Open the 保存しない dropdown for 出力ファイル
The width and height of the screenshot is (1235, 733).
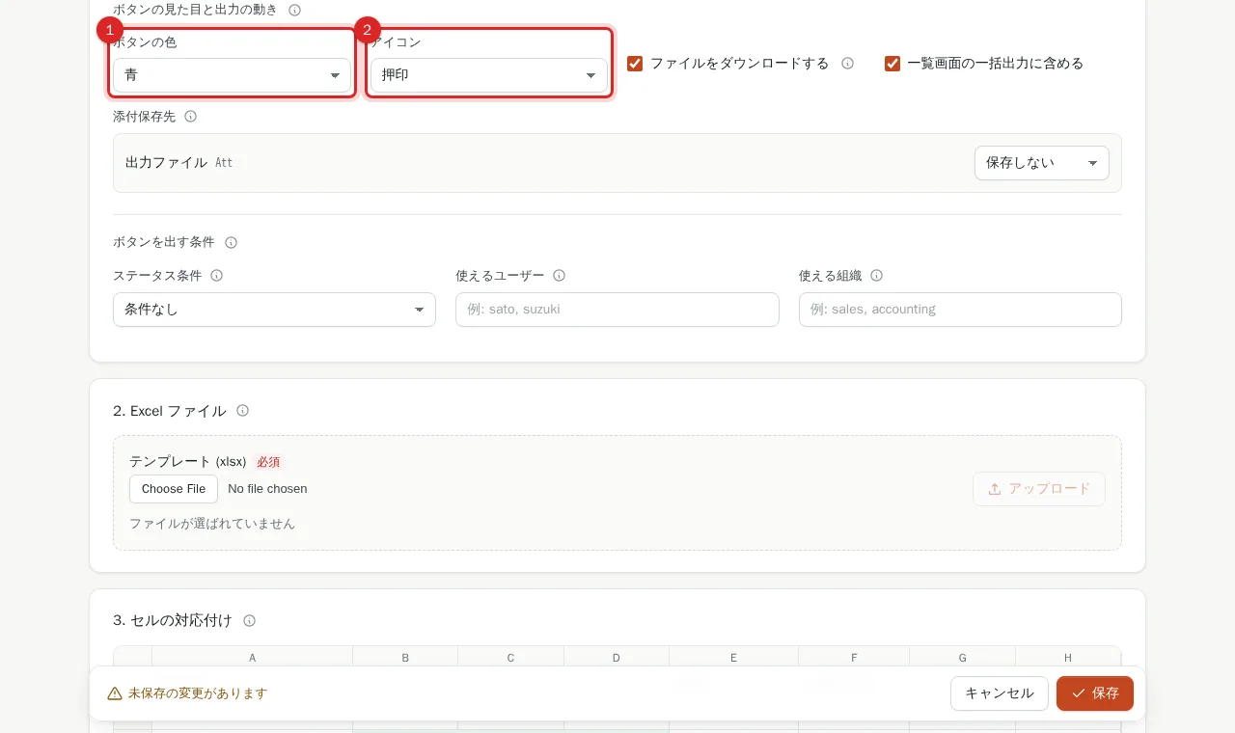tap(1042, 163)
